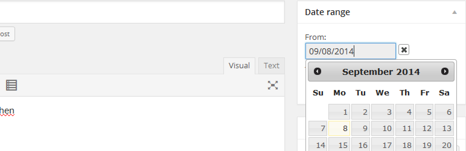Go to previous month in calendar
Image resolution: width=466 pixels, height=151 pixels.
pyautogui.click(x=318, y=72)
